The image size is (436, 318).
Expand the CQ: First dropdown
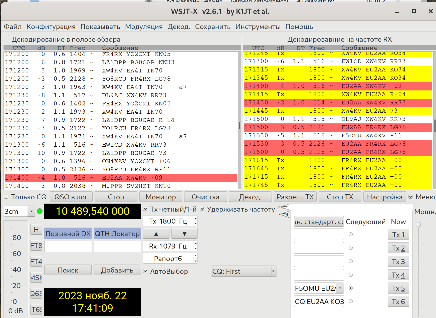pyautogui.click(x=273, y=271)
